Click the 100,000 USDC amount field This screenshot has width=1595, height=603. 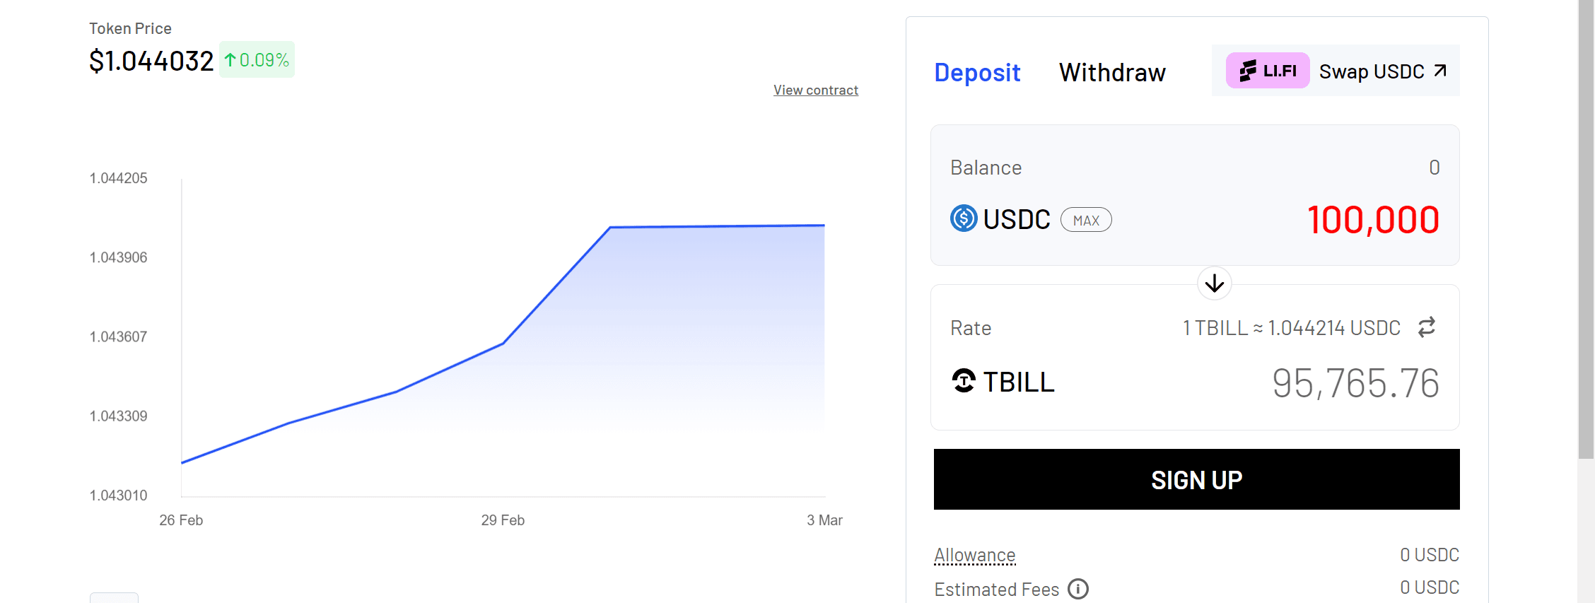coord(1372,219)
